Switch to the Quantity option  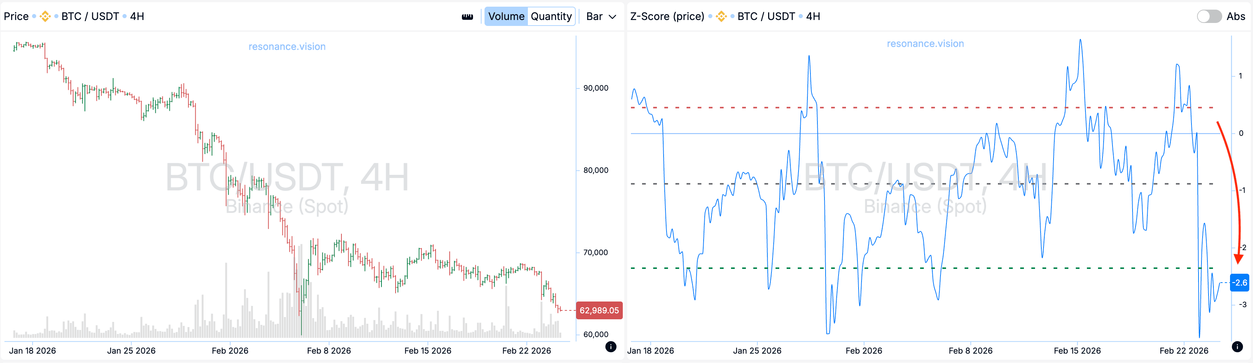pos(551,17)
